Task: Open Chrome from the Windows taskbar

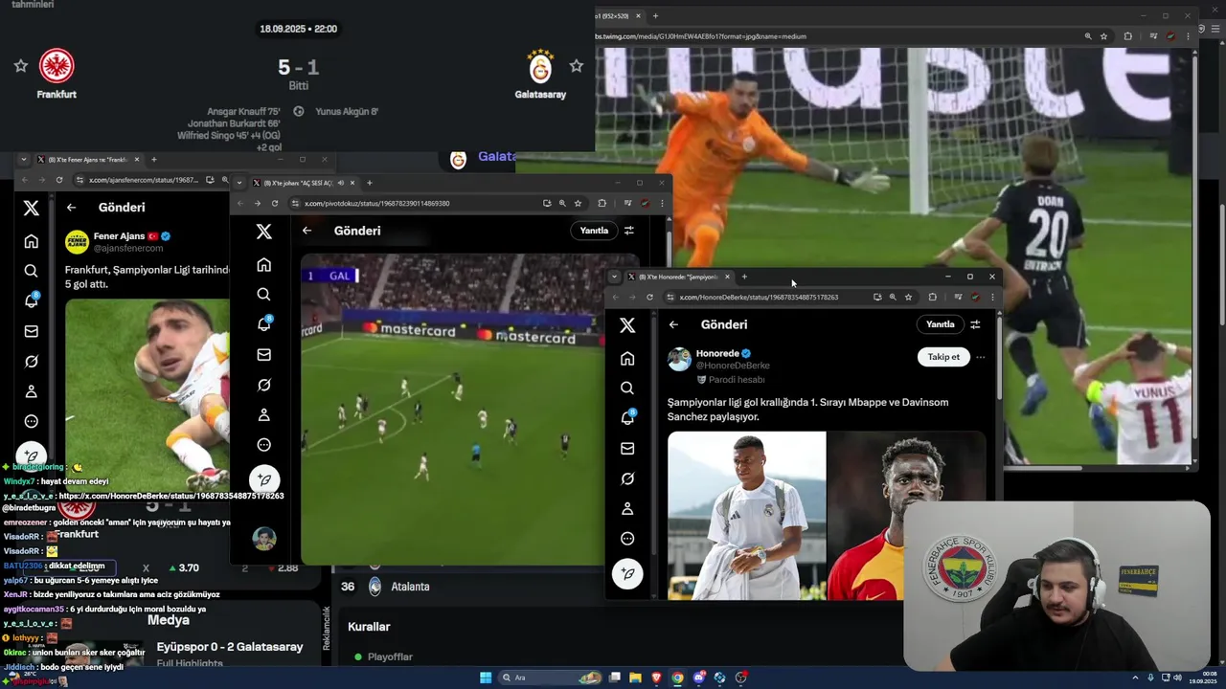Action: point(677,678)
